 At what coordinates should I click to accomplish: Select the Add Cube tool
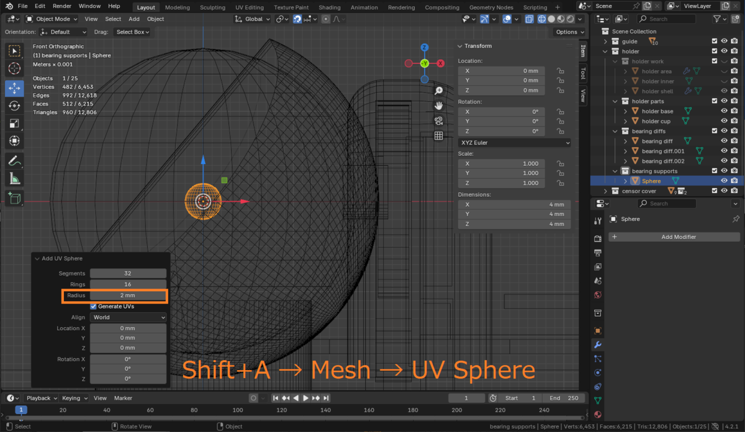[x=14, y=199]
